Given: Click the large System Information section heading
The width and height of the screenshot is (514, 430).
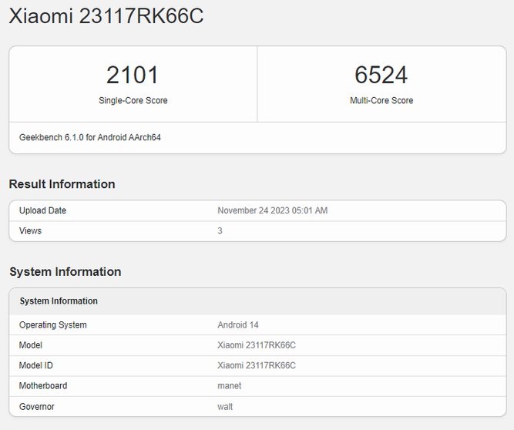Looking at the screenshot, I should tap(66, 272).
